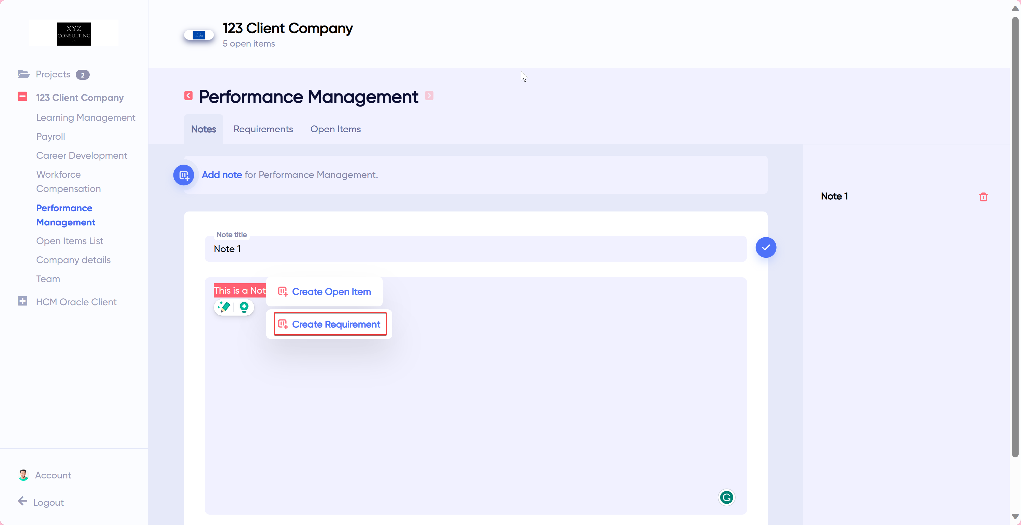The height and width of the screenshot is (525, 1021).
Task: Click the Note title input field
Action: [475, 249]
